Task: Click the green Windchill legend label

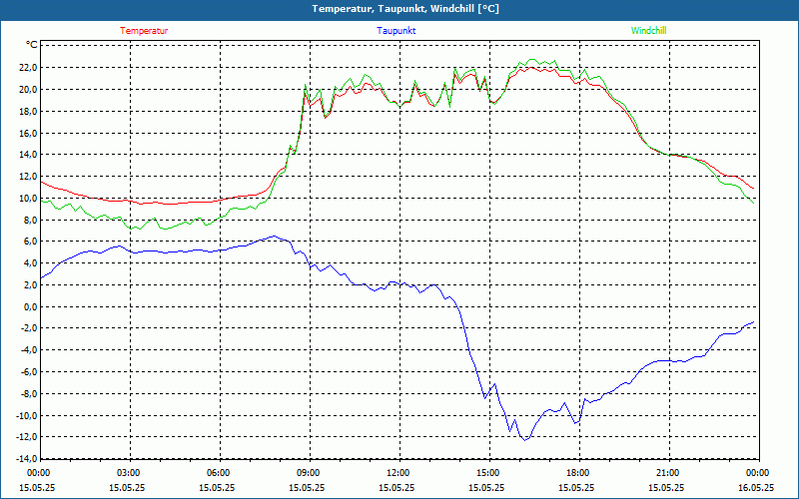Action: point(648,31)
